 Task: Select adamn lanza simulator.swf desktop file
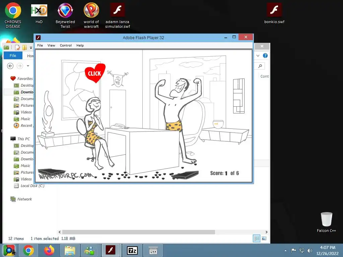[118, 15]
